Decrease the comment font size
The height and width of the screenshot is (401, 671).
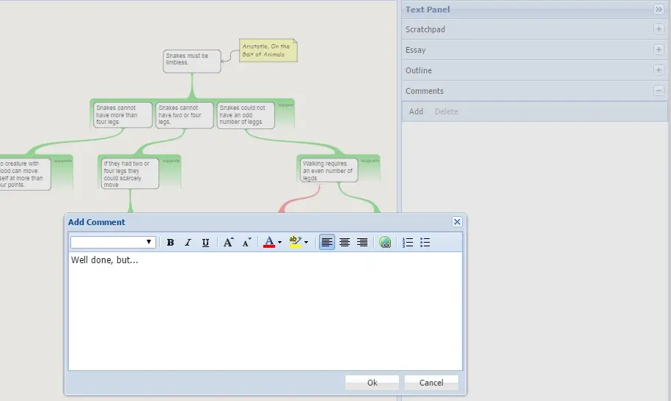coord(246,243)
